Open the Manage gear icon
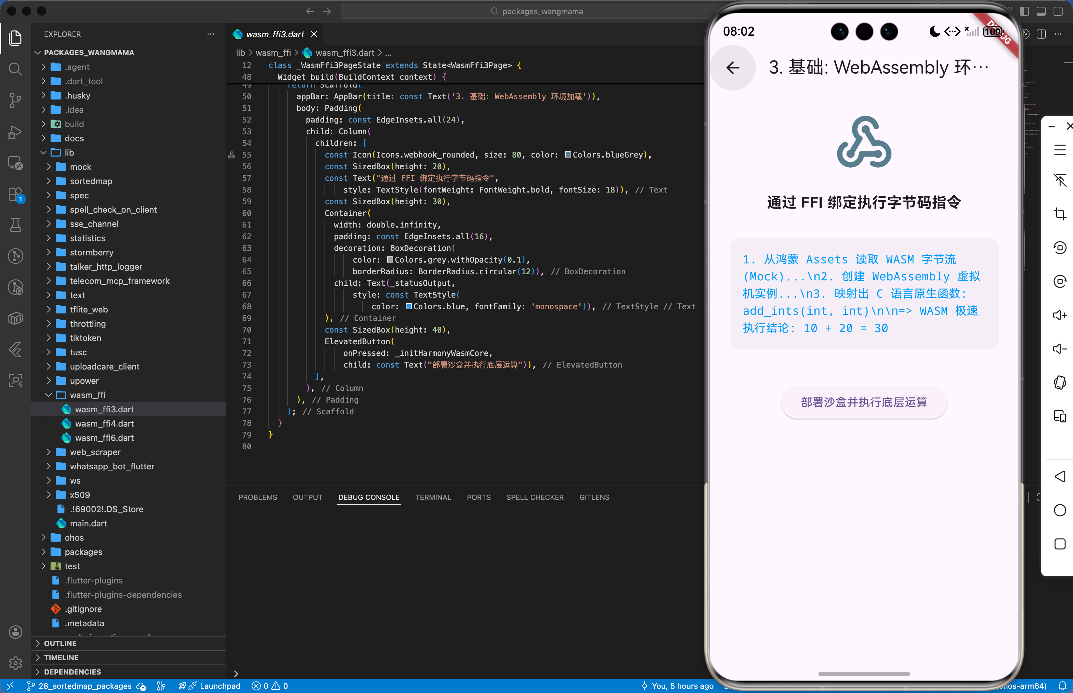The height and width of the screenshot is (693, 1073). (15, 663)
